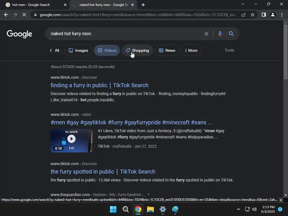Open 'finding a furry in public' result
Image resolution: width=288 pixels, height=216 pixels.
click(99, 85)
